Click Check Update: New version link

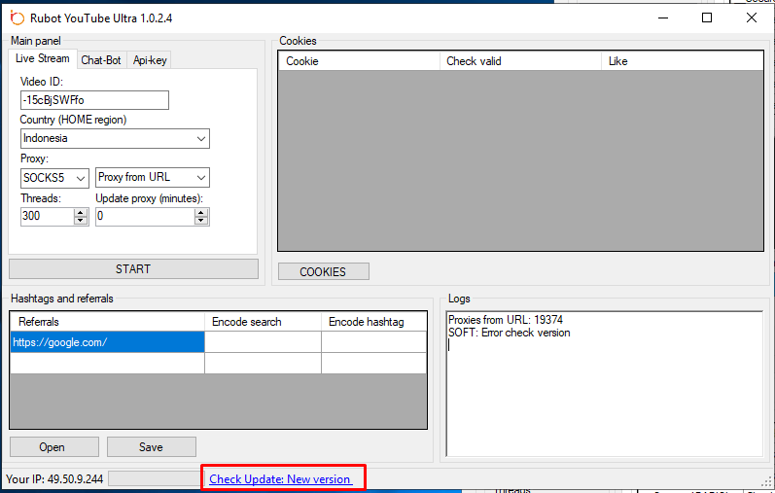280,479
